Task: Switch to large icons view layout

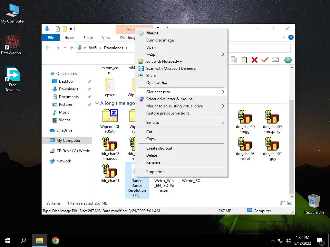Action: [290, 203]
